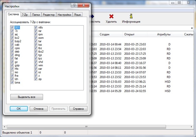Viewport: 196px width, 137px height.
Task: Uncheck the zip association checkbox
Action: coord(36,79)
